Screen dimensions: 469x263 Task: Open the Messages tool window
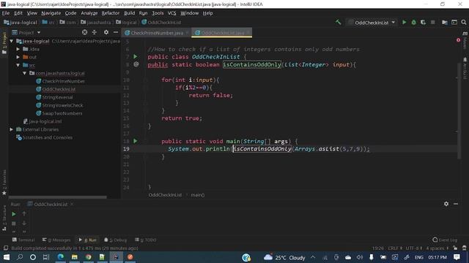(x=56, y=240)
